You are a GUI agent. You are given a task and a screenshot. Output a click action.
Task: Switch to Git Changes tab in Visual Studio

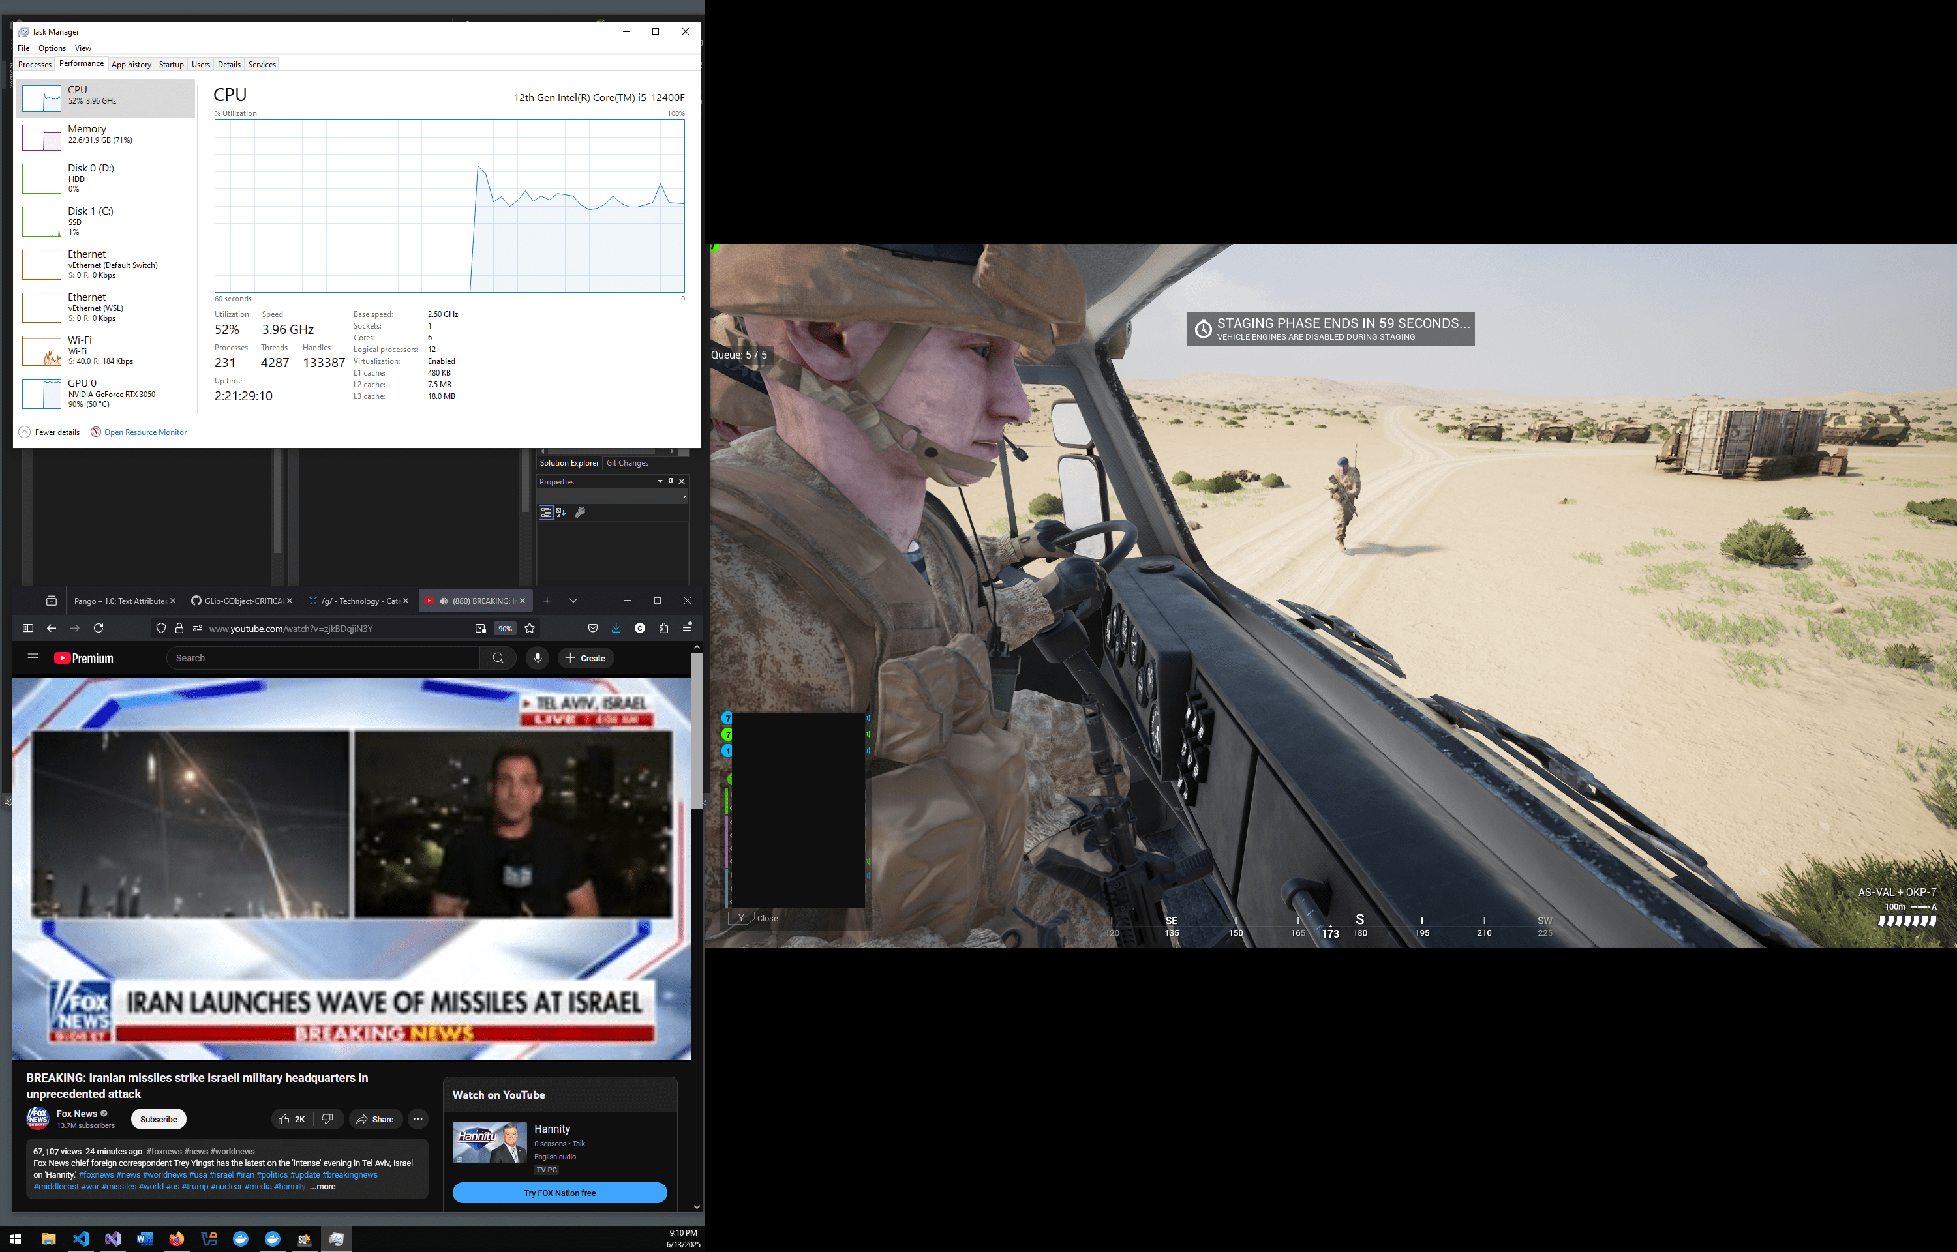pyautogui.click(x=627, y=462)
